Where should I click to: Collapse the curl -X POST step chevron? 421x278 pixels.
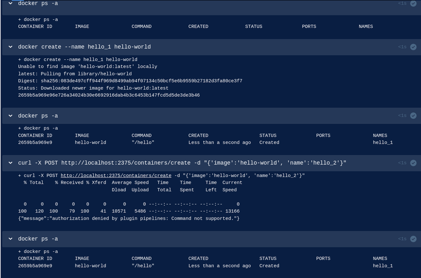click(11, 163)
